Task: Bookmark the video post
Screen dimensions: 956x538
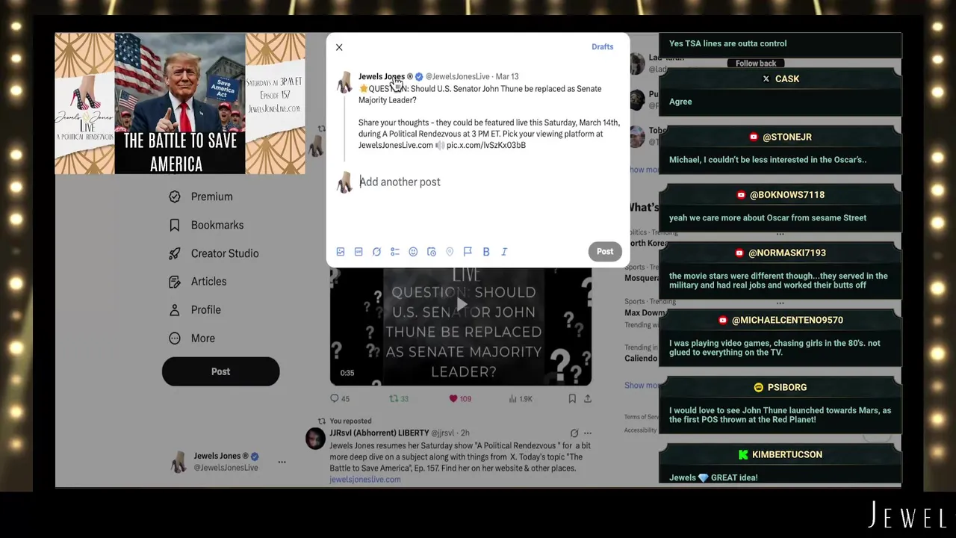Action: coord(572,399)
